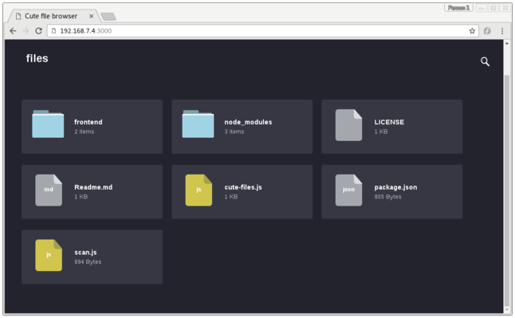Bookmark this page with the star icon
Image resolution: width=515 pixels, height=318 pixels.
click(472, 31)
